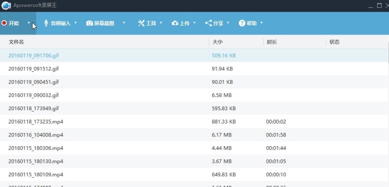Image resolution: width=389 pixels, height=187 pixels.
Task: Click the 91.94 KB size cell
Action: 222,69
